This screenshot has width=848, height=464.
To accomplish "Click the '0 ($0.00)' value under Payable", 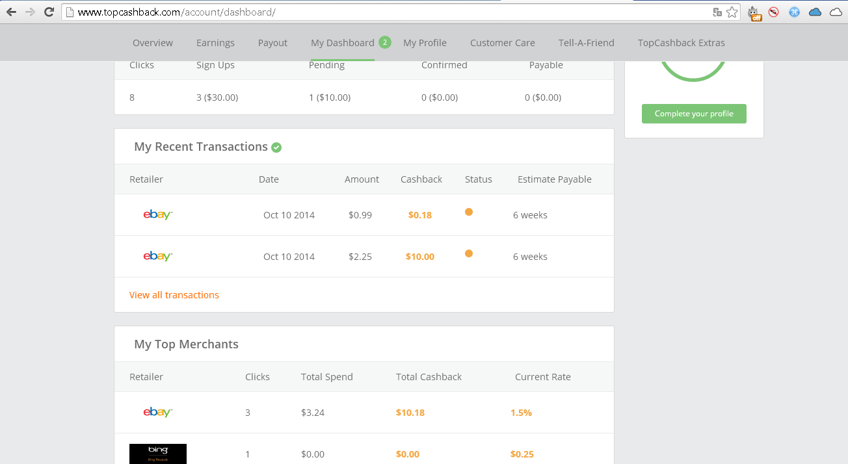I will [x=543, y=97].
